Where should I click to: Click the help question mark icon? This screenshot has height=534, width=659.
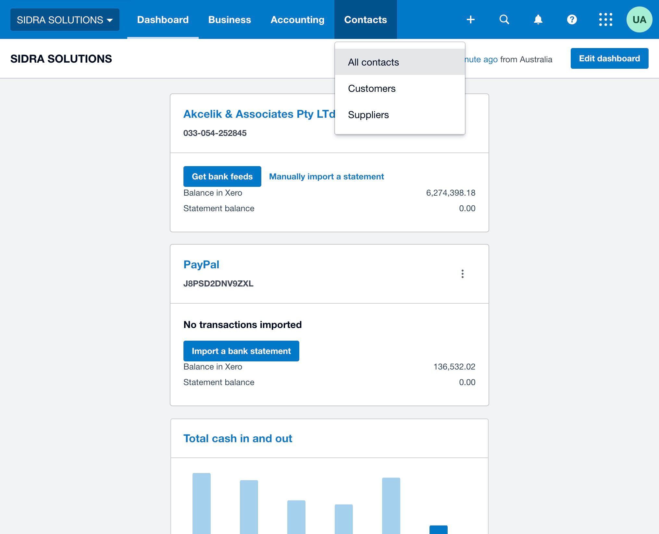(572, 19)
